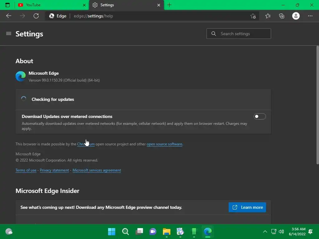This screenshot has width=319, height=239.
Task: Open the Teams Chat taskbar icon
Action: [153, 232]
